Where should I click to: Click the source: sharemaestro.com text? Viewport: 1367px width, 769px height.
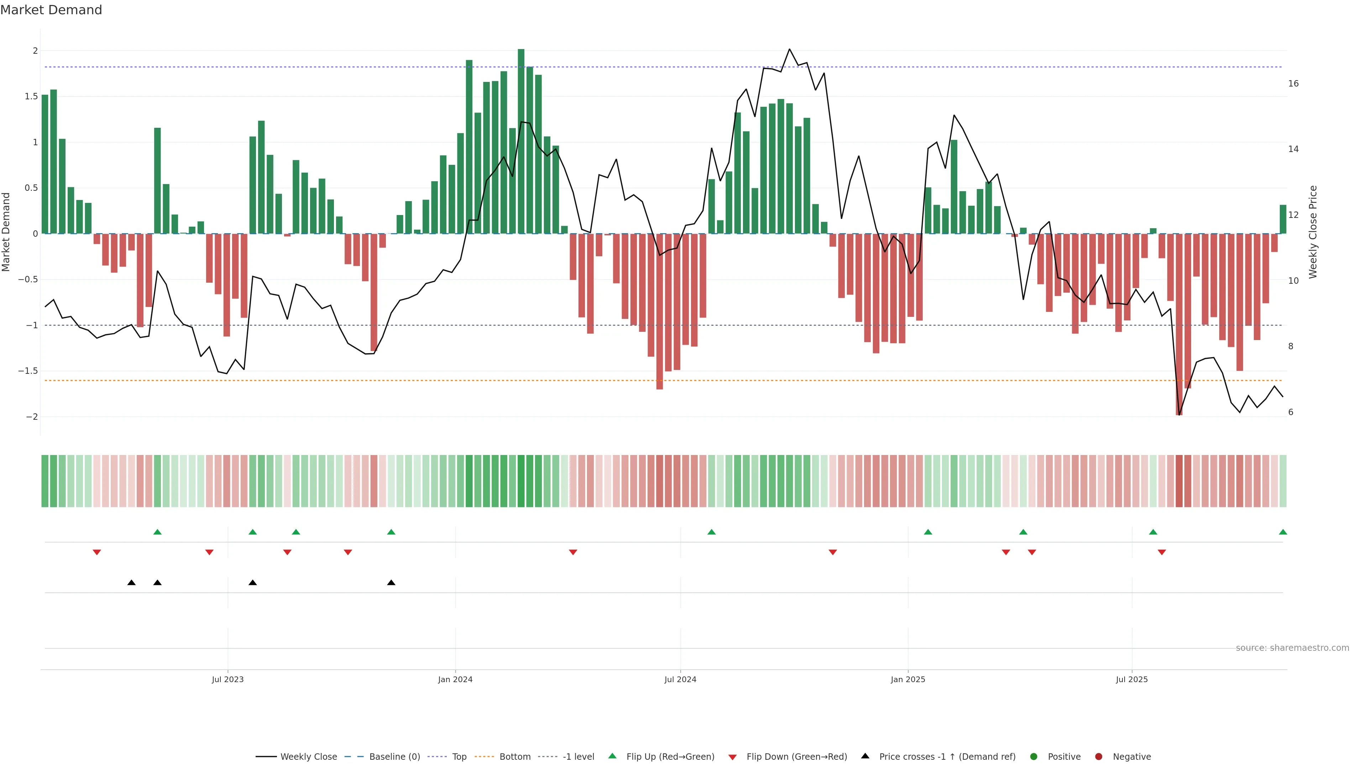[1292, 648]
